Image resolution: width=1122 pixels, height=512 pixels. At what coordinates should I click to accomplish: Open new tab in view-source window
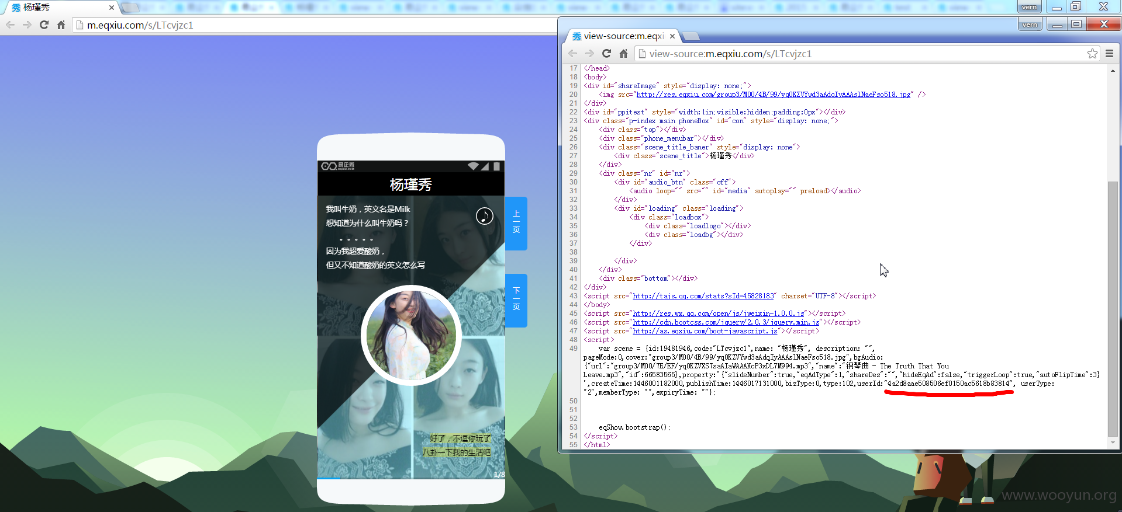point(691,36)
